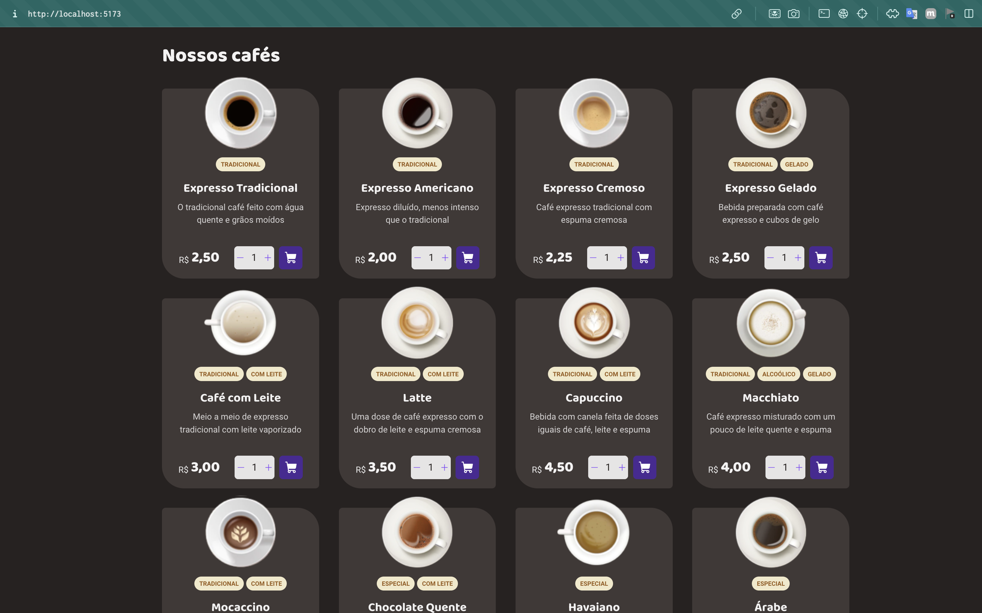Click the copy link icon in toolbar
Viewport: 982px width, 613px height.
coord(736,14)
